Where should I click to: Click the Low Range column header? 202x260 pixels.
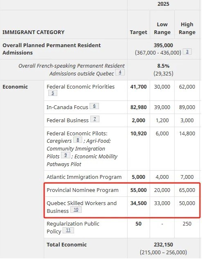pyautogui.click(x=162, y=28)
